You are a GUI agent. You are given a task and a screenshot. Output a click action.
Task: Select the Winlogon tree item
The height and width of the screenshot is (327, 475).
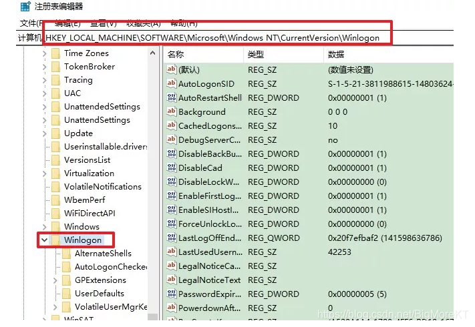click(x=83, y=240)
